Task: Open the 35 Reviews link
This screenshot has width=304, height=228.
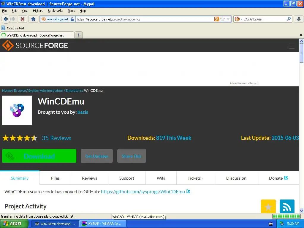Action: 57,138
